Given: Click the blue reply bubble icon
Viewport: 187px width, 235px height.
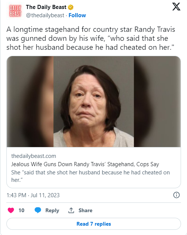Looking at the screenshot, I should pos(38,210).
